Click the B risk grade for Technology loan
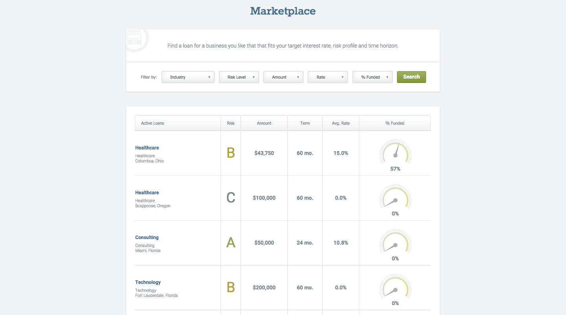This screenshot has width=566, height=315. click(231, 287)
